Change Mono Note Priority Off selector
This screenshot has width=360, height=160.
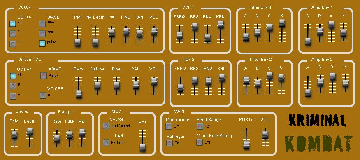click(200, 142)
